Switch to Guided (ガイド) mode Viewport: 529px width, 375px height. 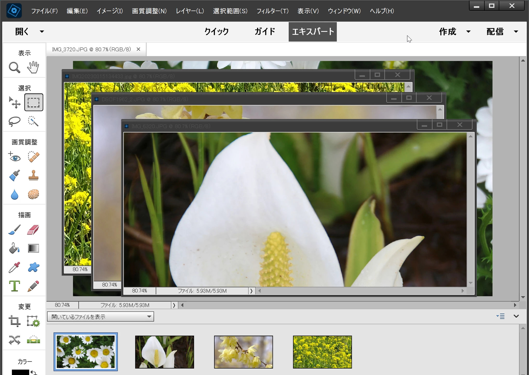tap(265, 32)
